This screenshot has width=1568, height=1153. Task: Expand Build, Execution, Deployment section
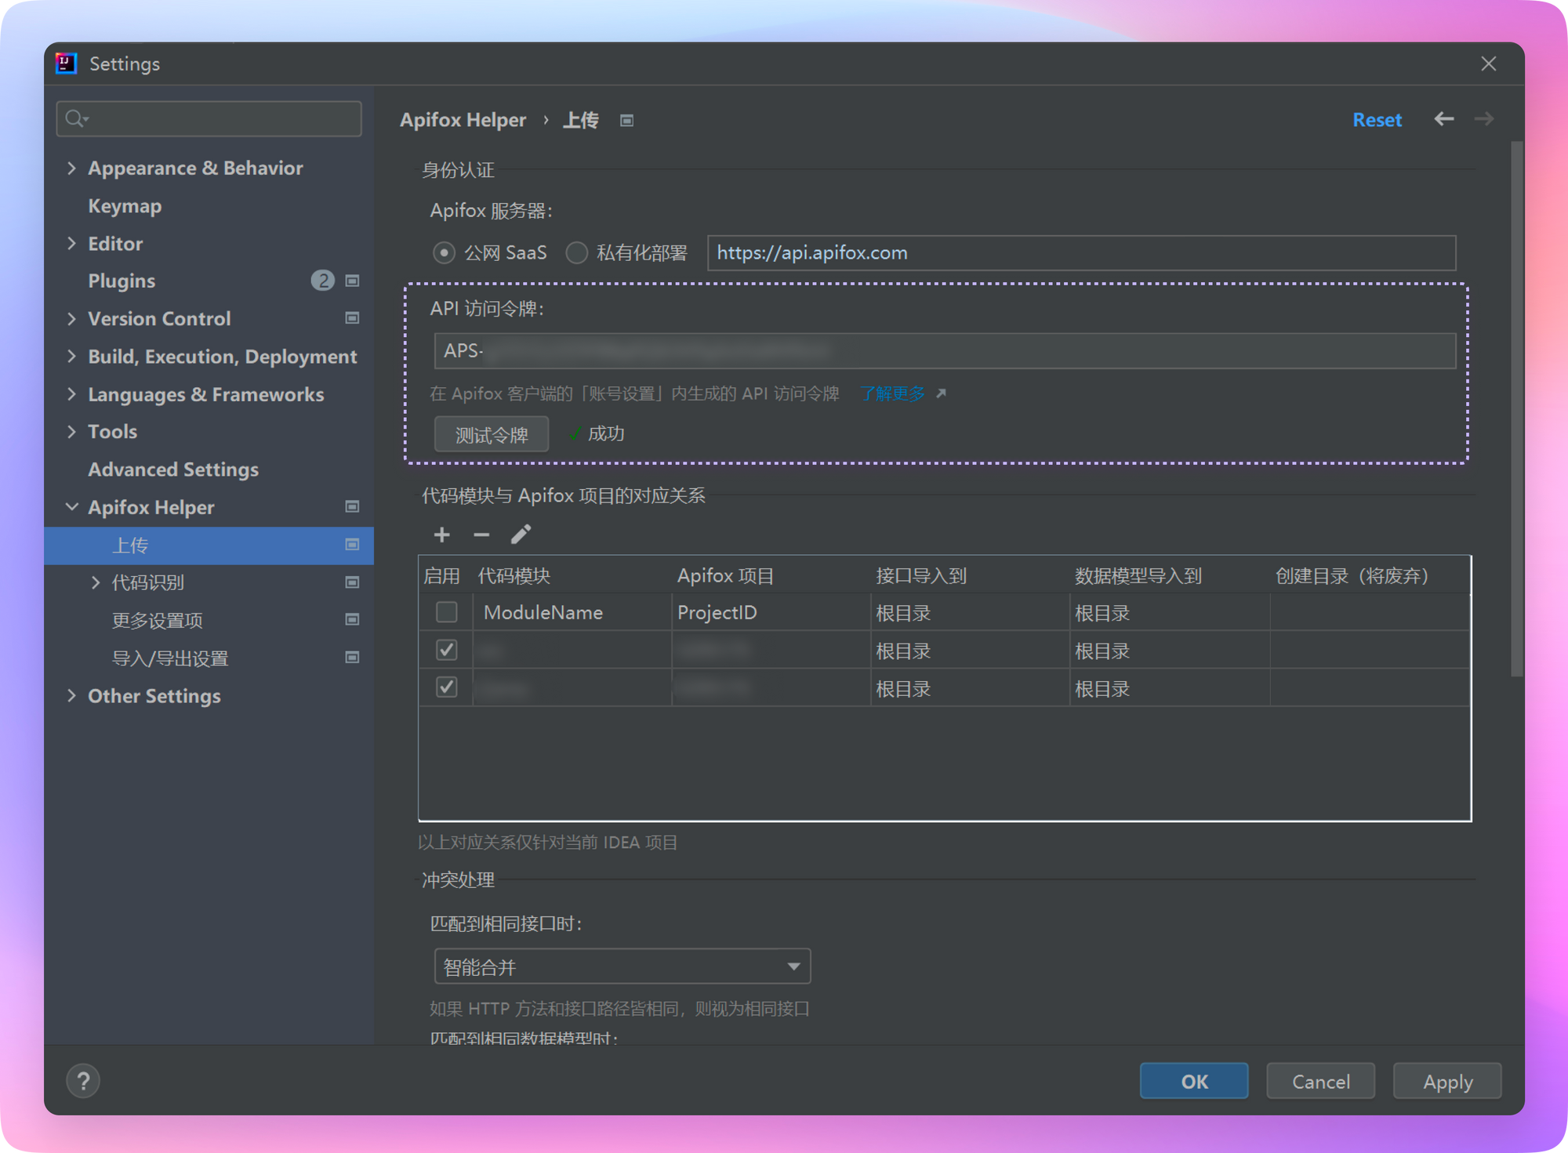[72, 356]
